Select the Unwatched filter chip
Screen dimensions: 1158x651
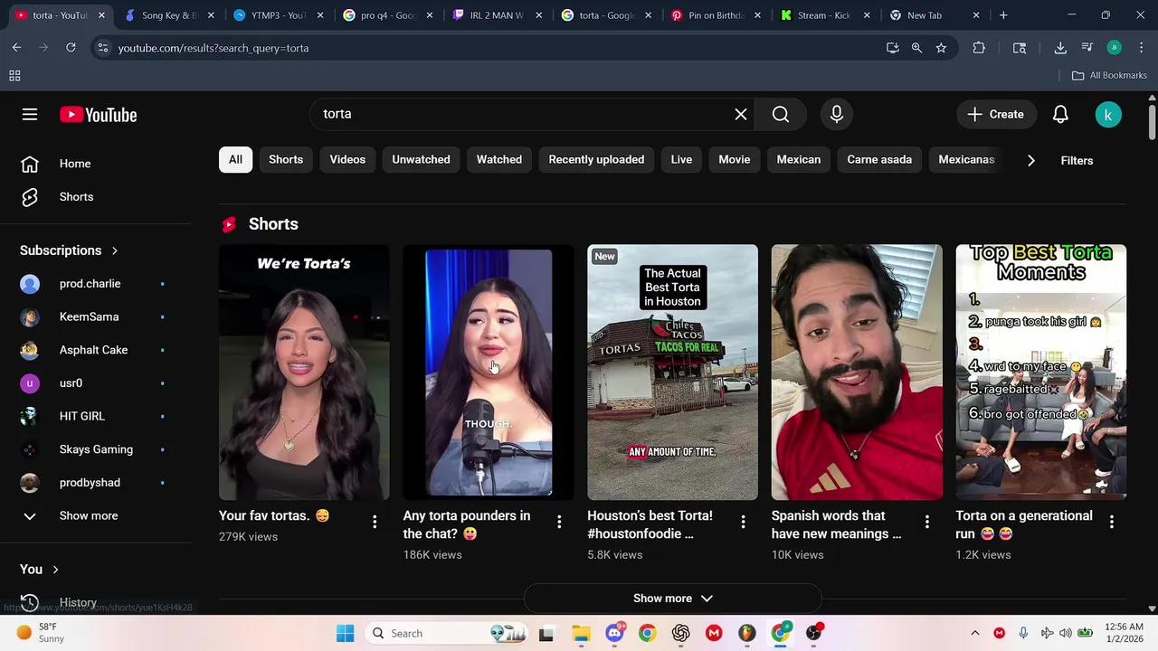[x=421, y=159]
